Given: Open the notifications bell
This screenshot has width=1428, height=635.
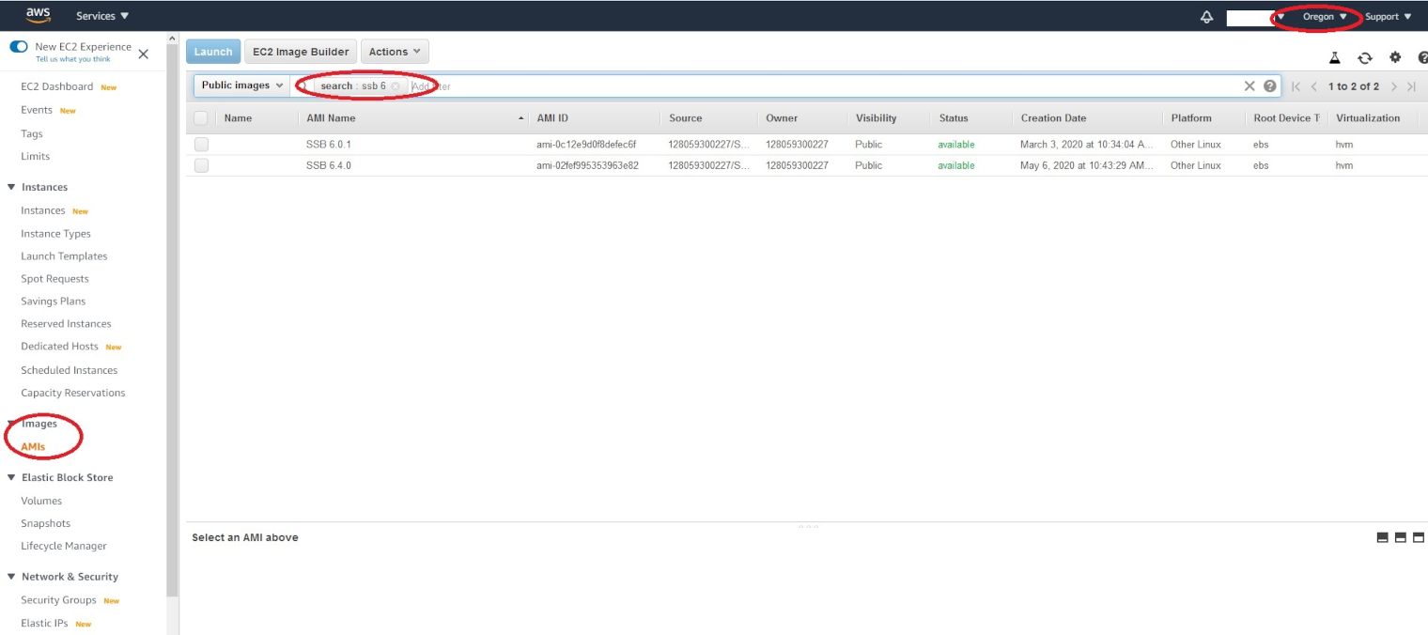Looking at the screenshot, I should [1207, 17].
